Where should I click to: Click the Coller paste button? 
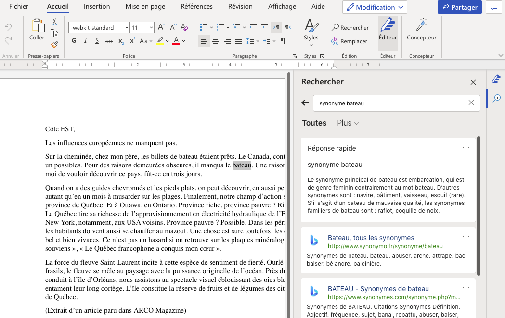pos(37,29)
